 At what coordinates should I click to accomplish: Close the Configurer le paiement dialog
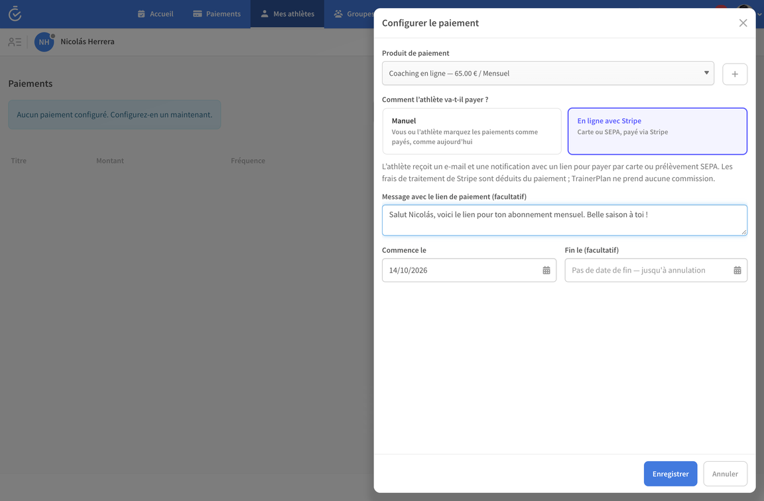[743, 23]
